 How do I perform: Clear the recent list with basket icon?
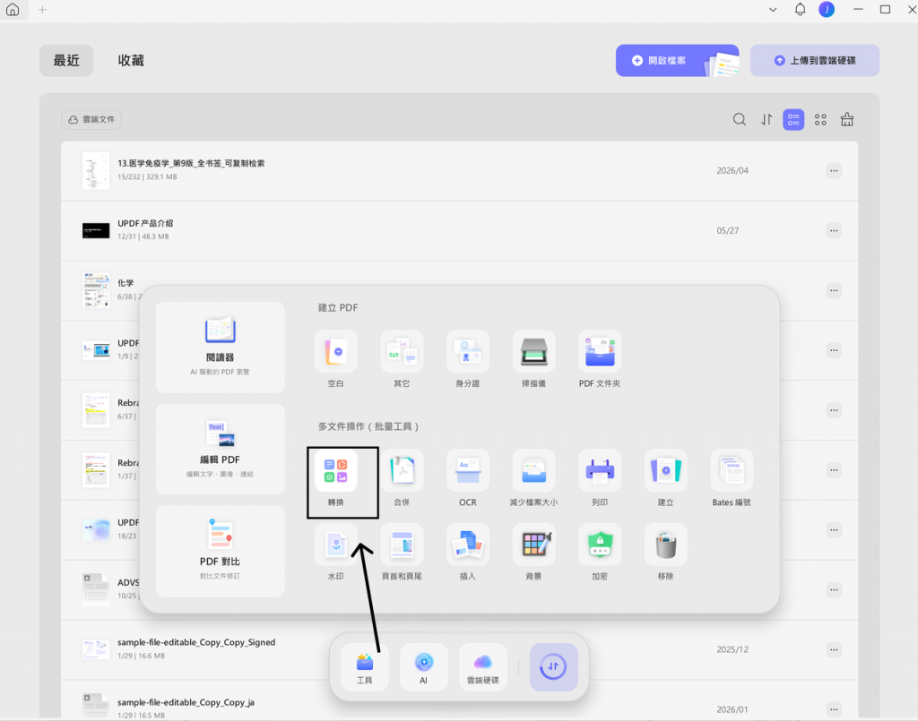coord(847,120)
